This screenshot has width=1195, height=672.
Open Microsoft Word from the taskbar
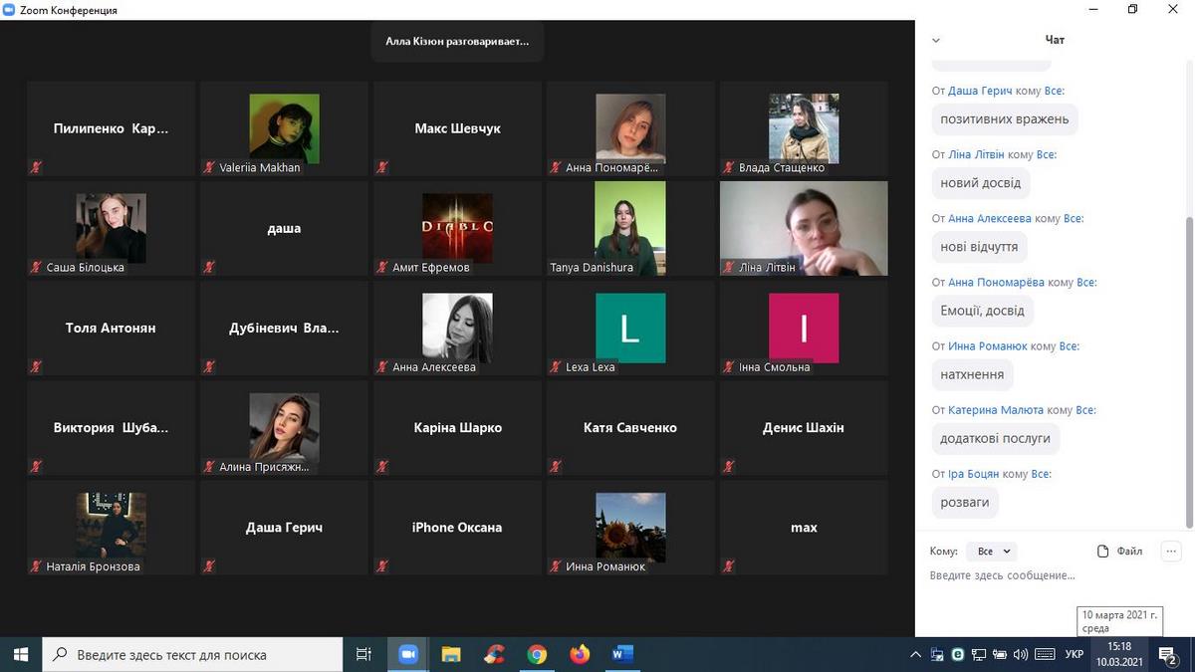click(622, 654)
